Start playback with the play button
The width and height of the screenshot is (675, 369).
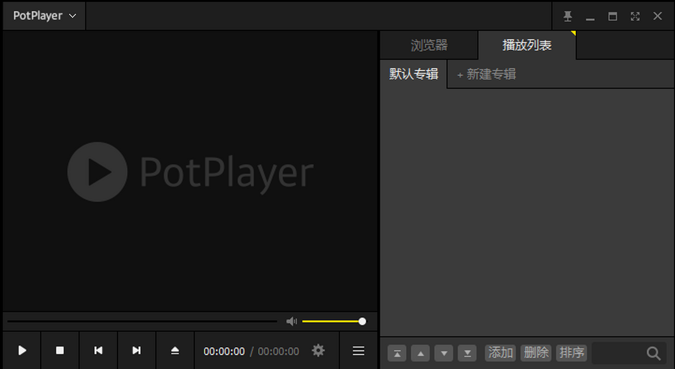pyautogui.click(x=22, y=350)
